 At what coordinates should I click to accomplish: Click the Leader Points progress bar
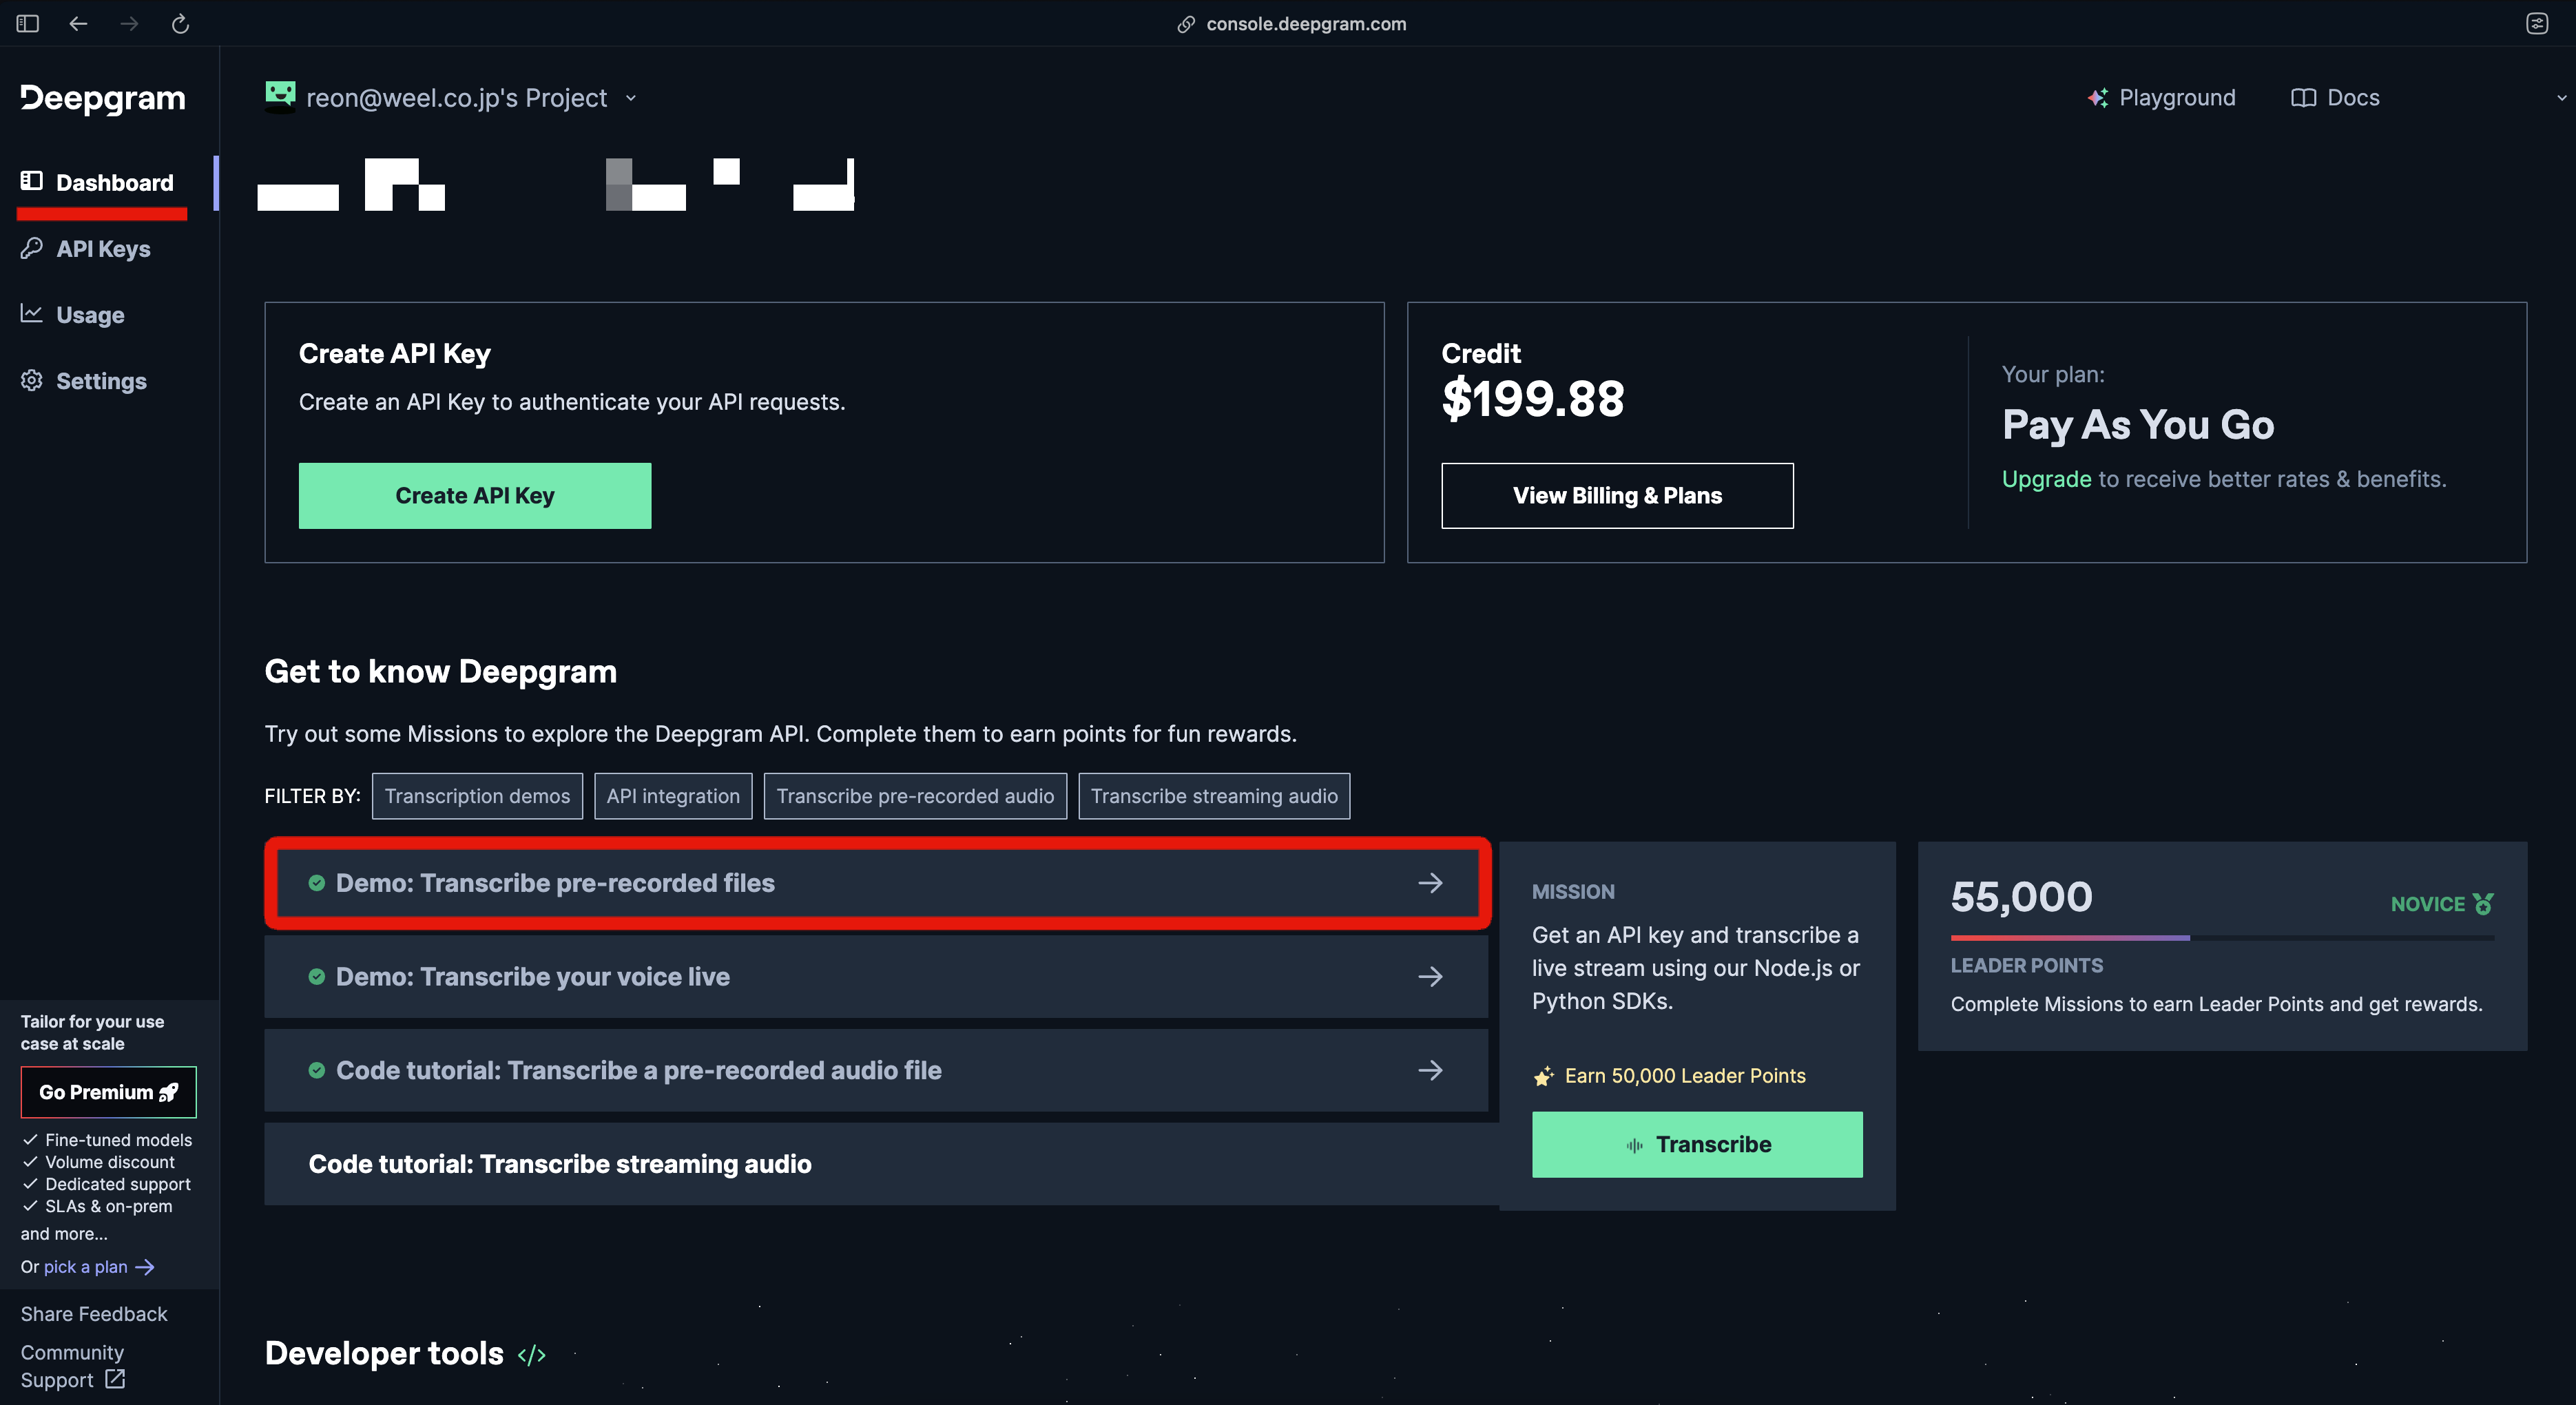pyautogui.click(x=2222, y=938)
